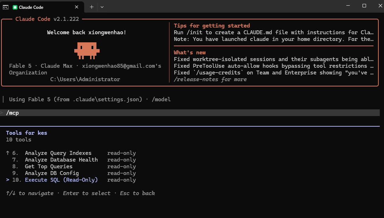
Task: Click the 10 tools count text
Action: coord(19,139)
